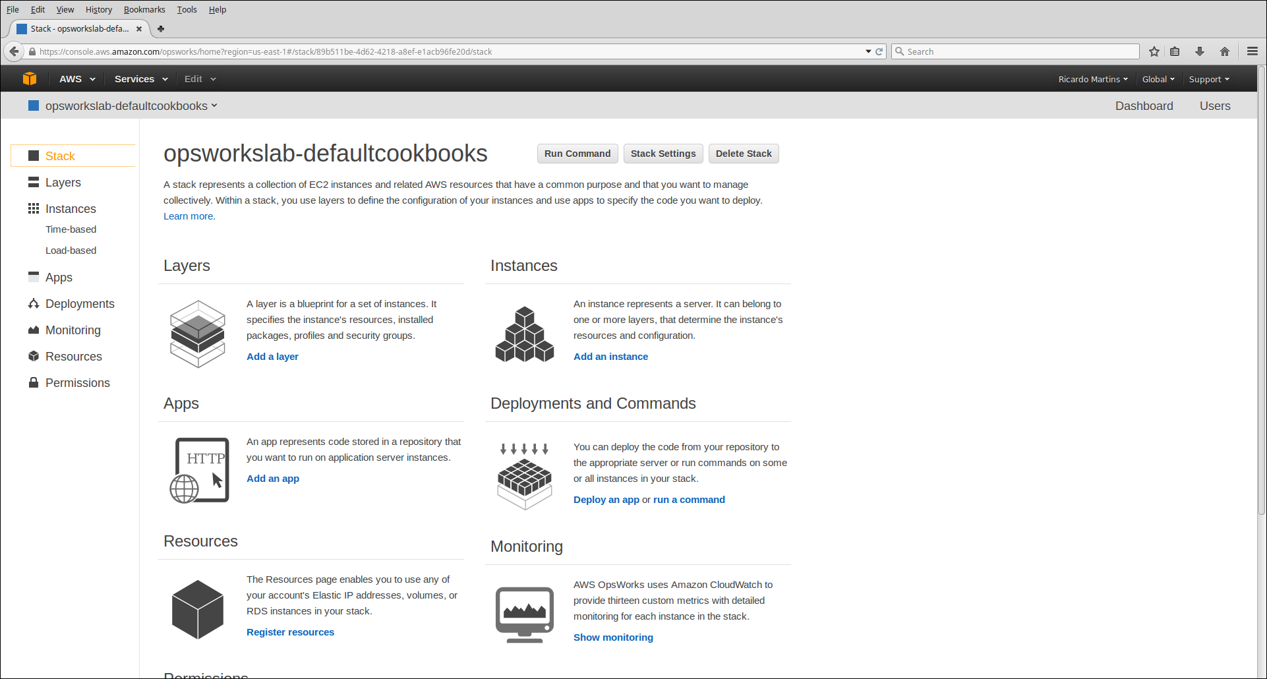1267x679 pixels.
Task: Open the Firefox hamburger menu
Action: (x=1252, y=51)
